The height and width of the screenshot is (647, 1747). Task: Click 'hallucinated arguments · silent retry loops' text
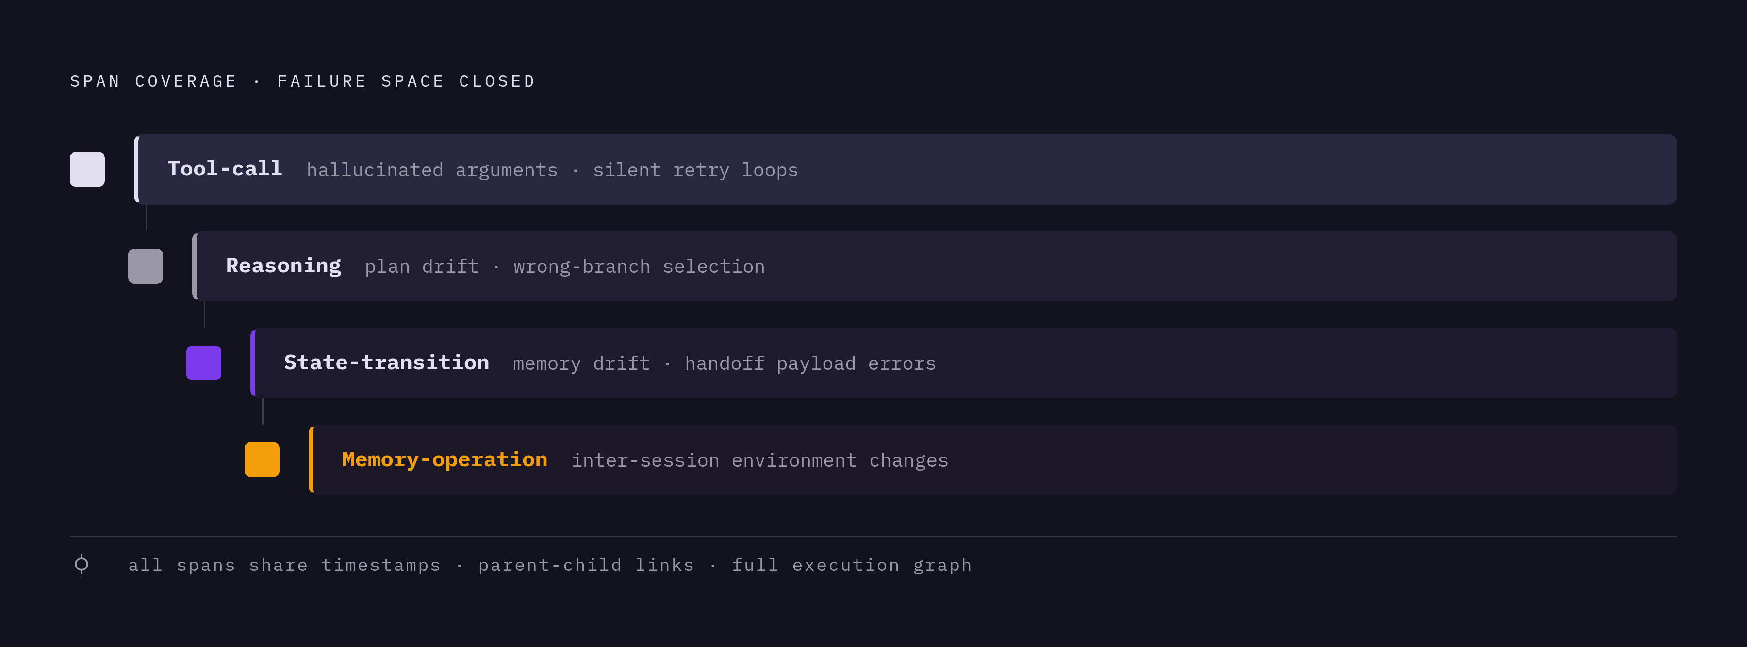[x=552, y=170]
